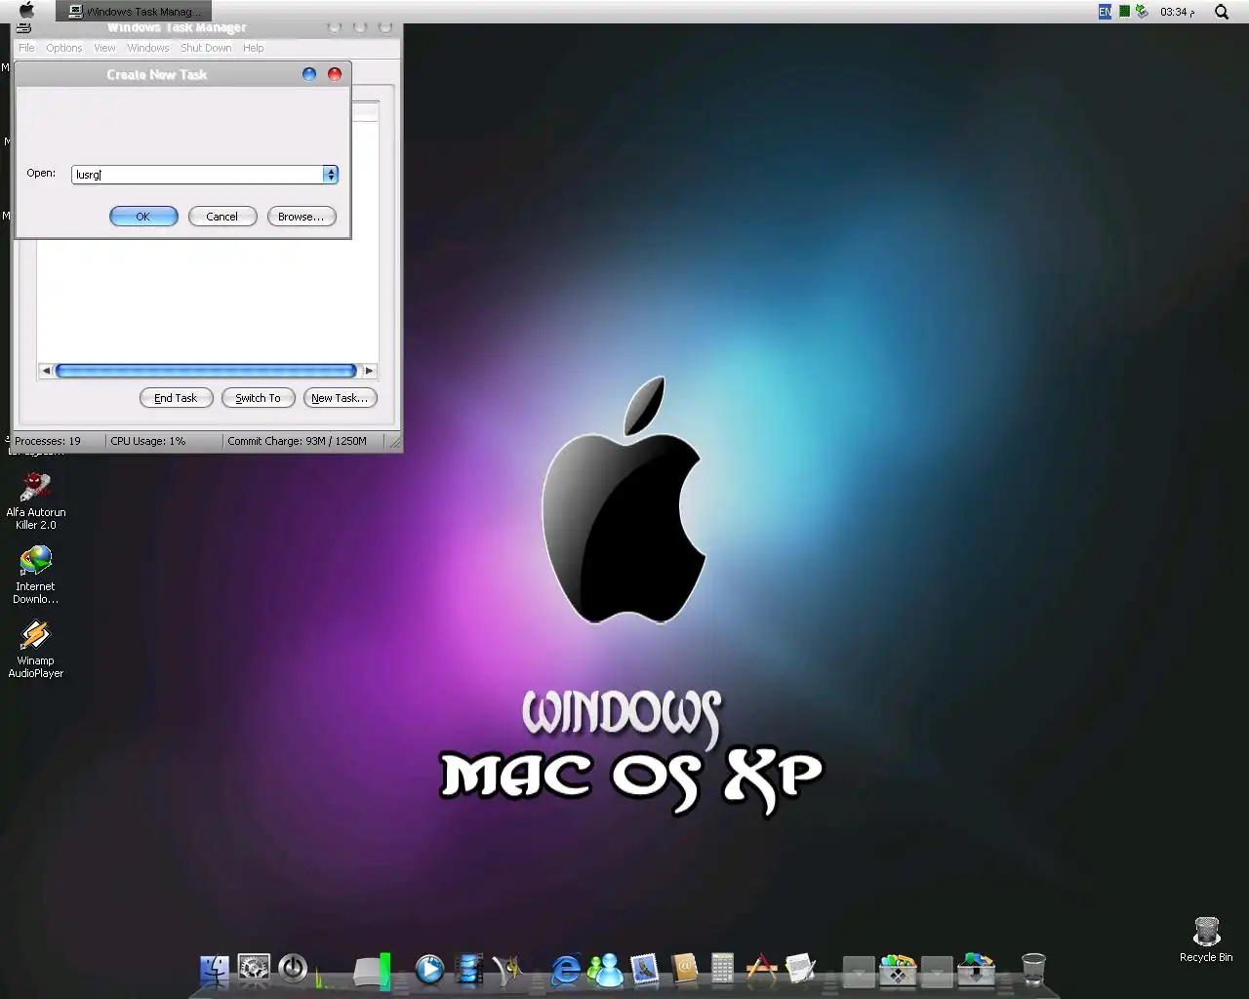Open the TextEdit notepad dock icon

pos(800,969)
